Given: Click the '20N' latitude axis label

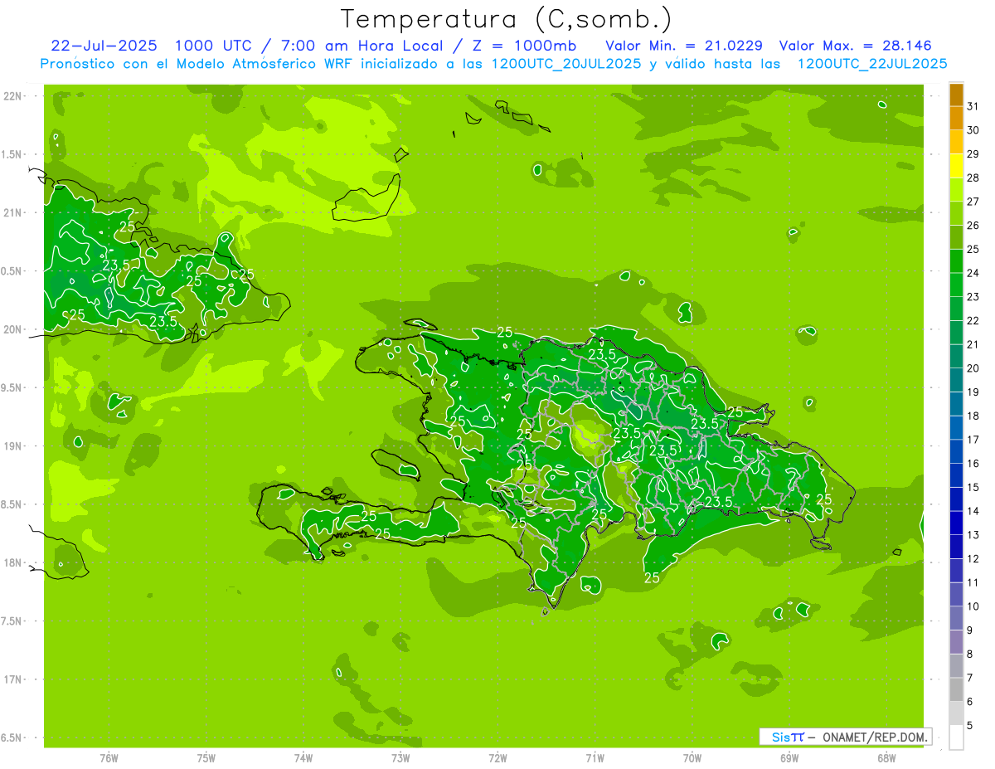Looking at the screenshot, I should pos(14,329).
